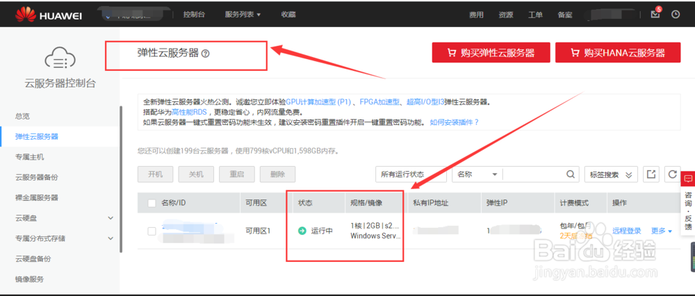Click the cloud server console icon
This screenshot has height=296, width=695.
tap(60, 58)
